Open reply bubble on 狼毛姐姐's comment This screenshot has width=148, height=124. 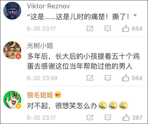(108, 118)
